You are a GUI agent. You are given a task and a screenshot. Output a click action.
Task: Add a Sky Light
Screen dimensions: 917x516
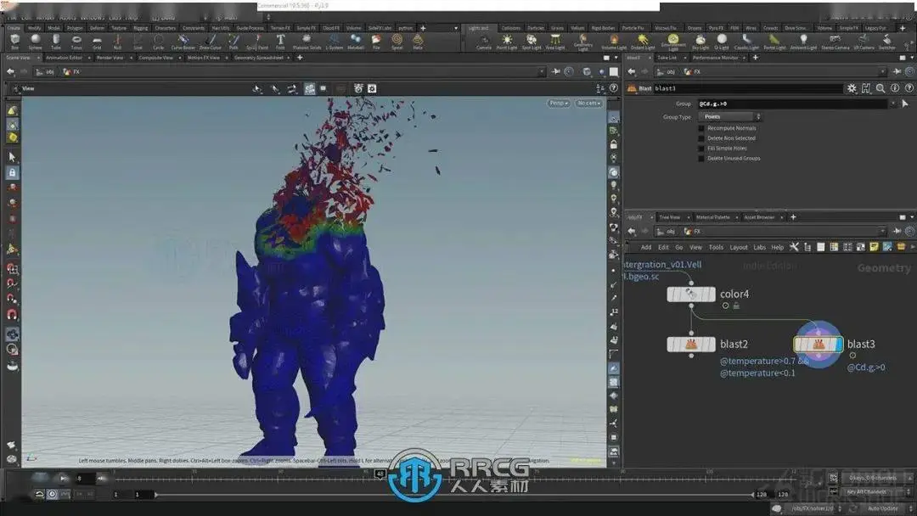point(700,41)
